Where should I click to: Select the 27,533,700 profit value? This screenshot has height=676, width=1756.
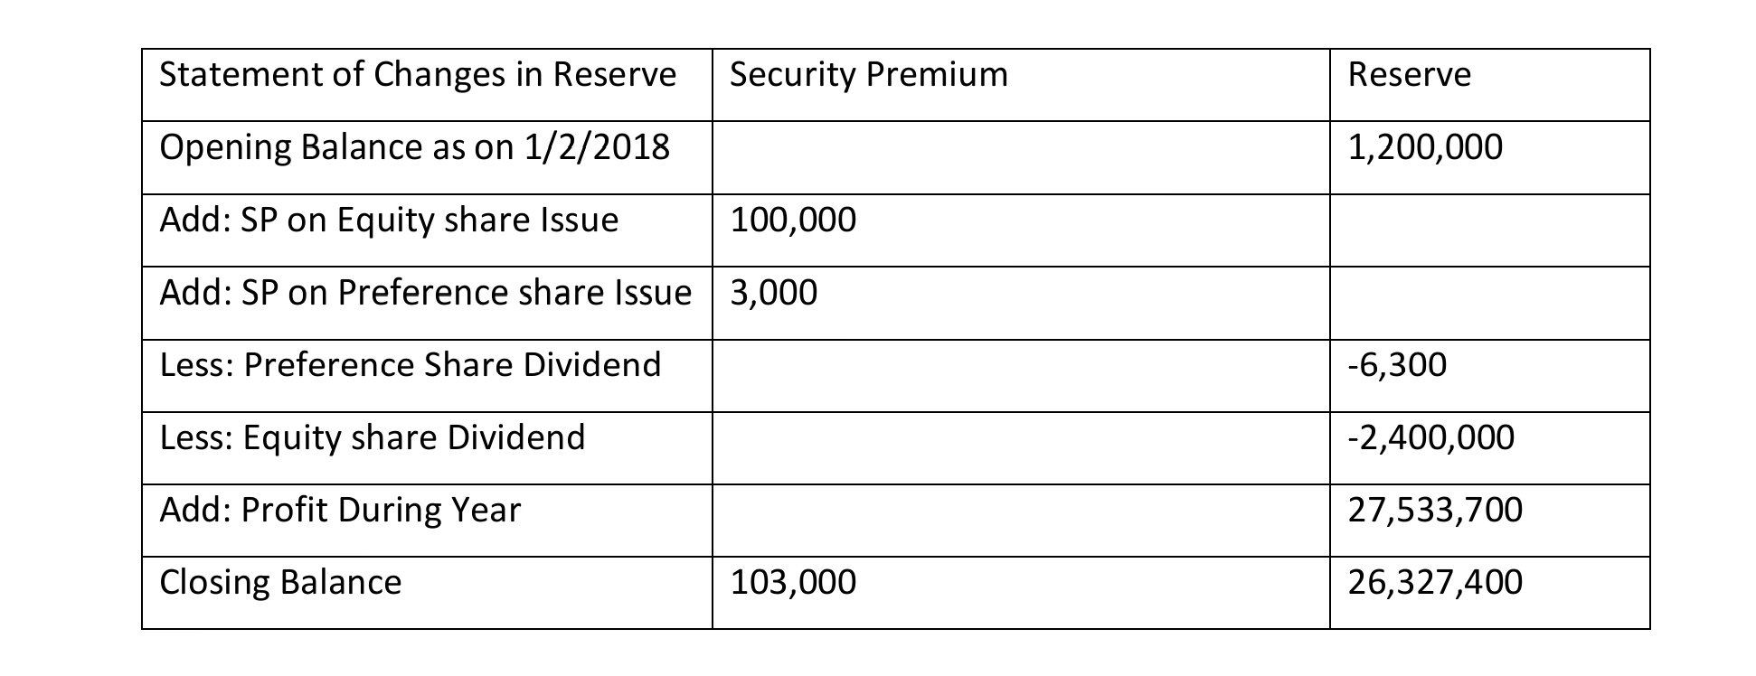click(x=1434, y=511)
